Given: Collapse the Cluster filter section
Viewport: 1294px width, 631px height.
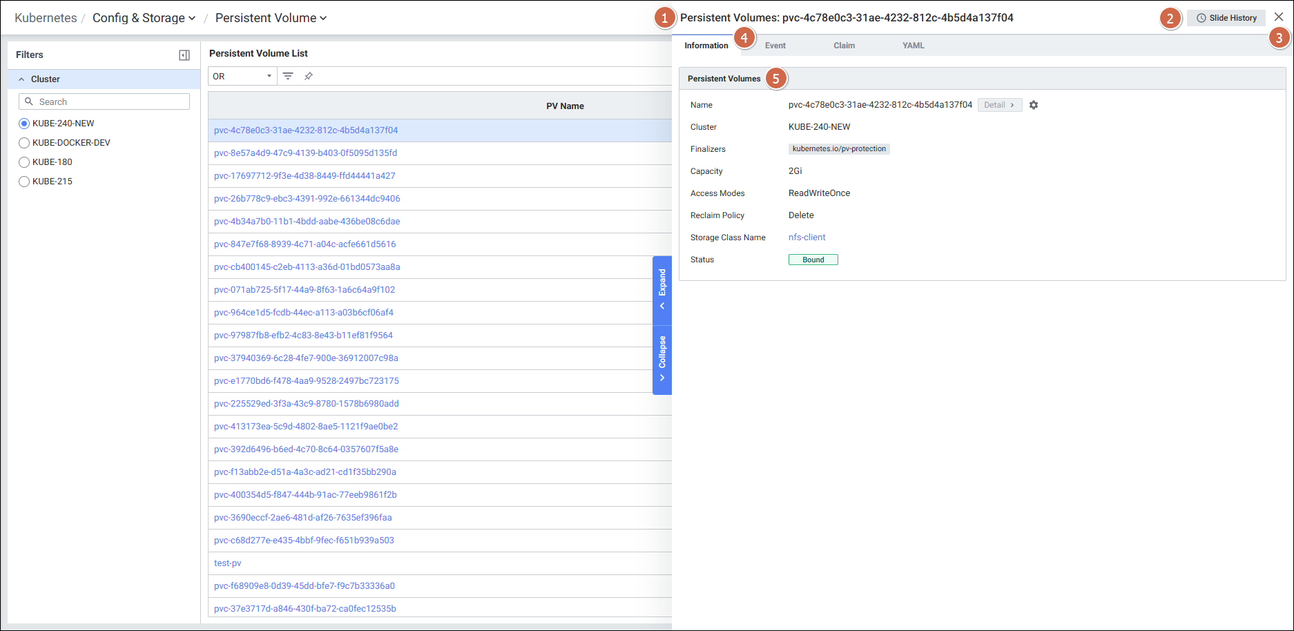Looking at the screenshot, I should tap(21, 79).
